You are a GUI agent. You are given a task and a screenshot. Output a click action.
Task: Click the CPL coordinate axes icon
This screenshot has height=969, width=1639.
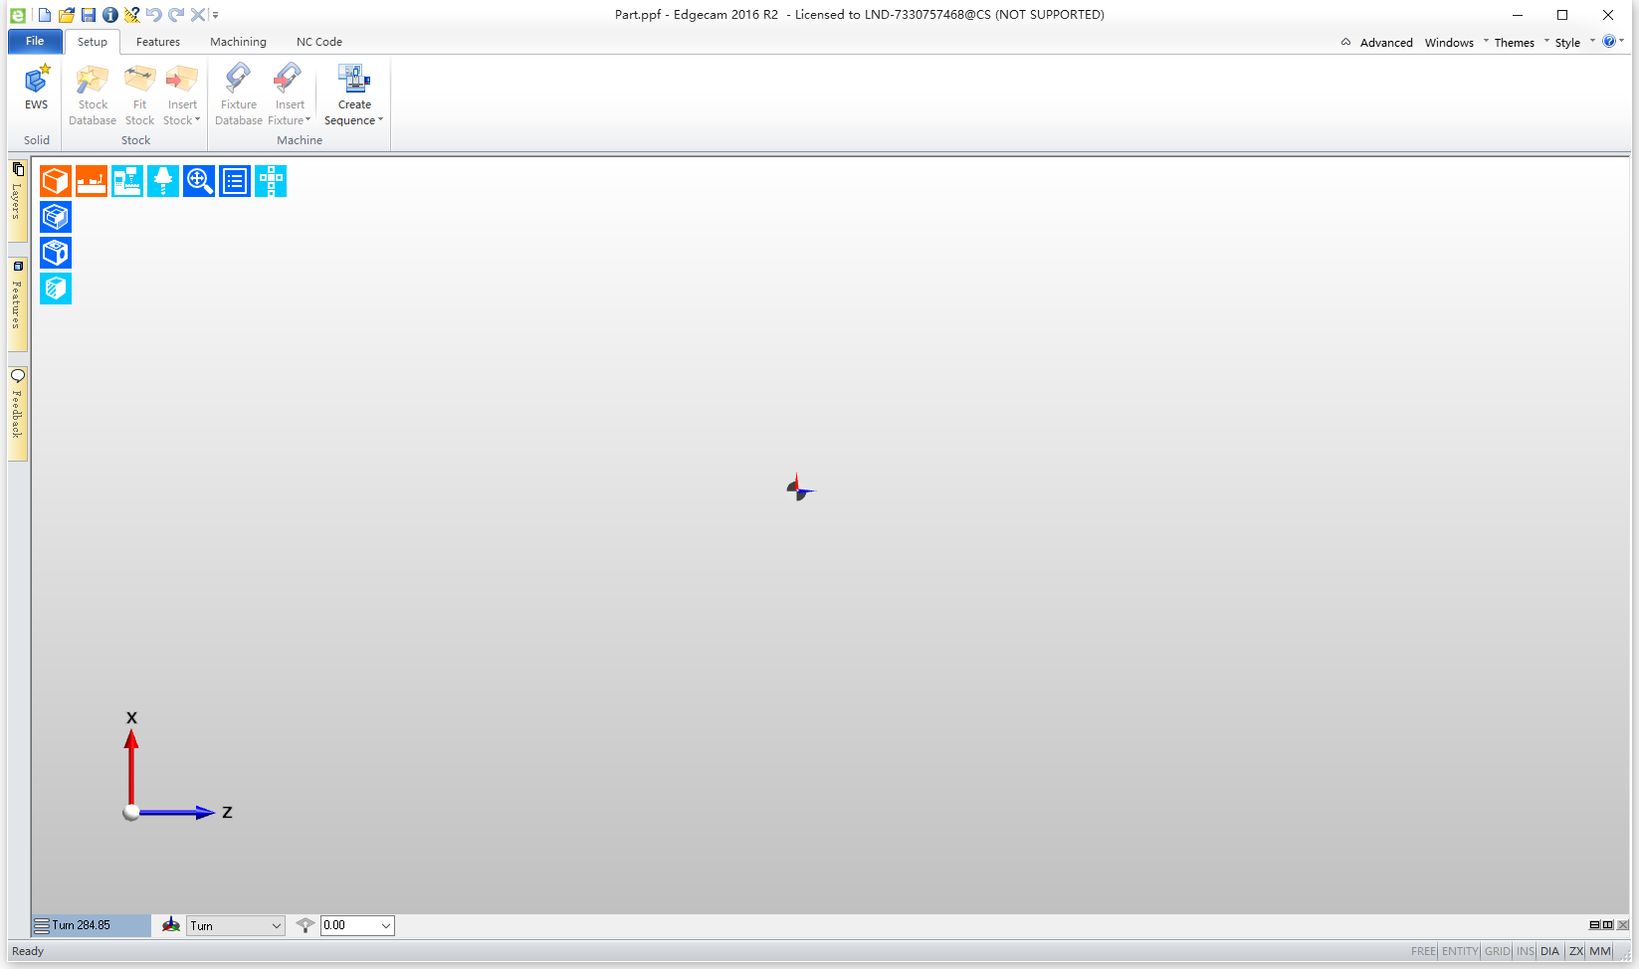coord(171,925)
